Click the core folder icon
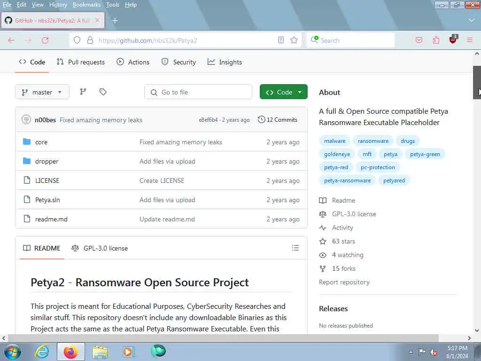Image resolution: width=481 pixels, height=361 pixels. [x=27, y=141]
